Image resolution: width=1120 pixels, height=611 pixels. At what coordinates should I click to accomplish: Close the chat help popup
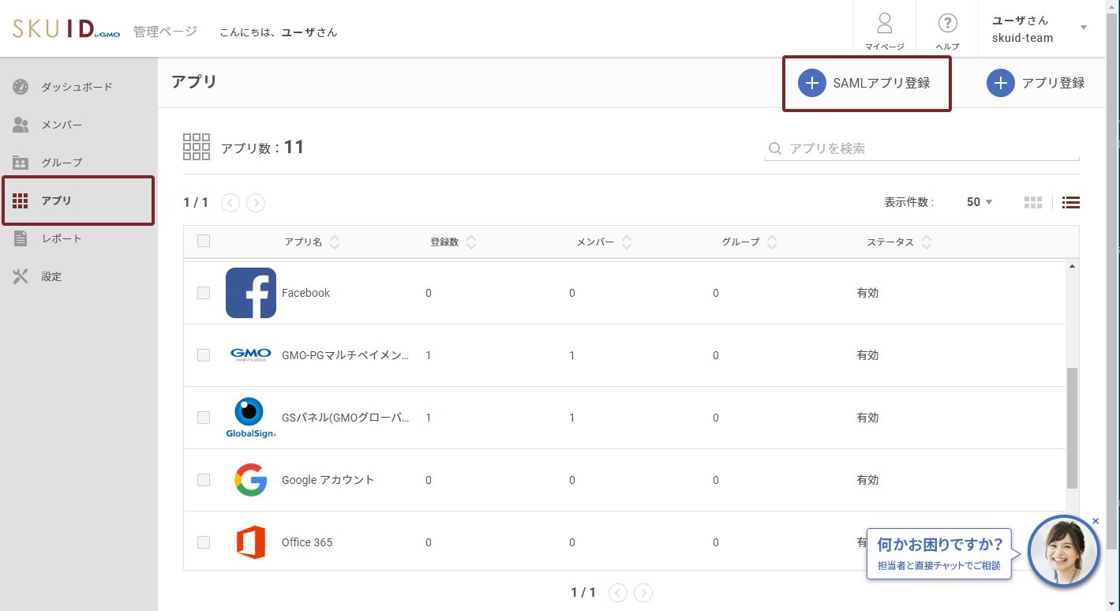(x=1096, y=521)
